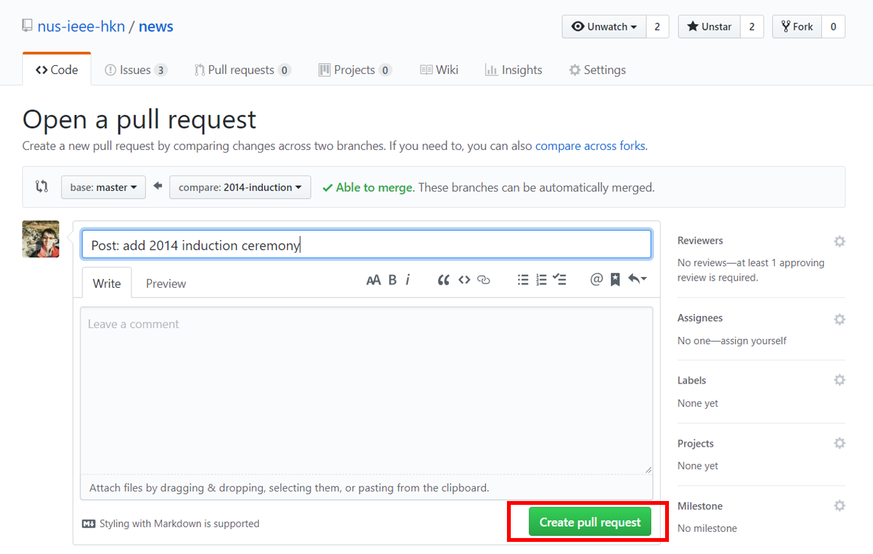Open the Milestone gear settings
The height and width of the screenshot is (554, 873).
(839, 506)
